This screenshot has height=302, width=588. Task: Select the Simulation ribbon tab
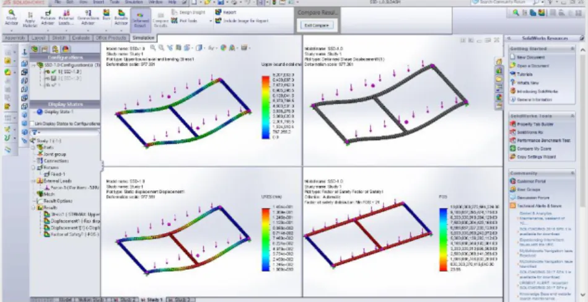pos(143,38)
